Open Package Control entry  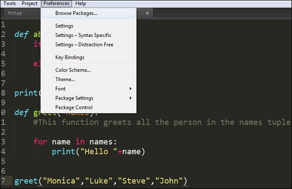point(89,107)
